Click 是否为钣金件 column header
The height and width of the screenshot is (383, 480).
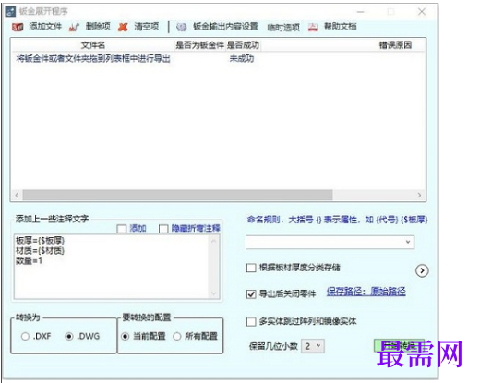tap(199, 45)
